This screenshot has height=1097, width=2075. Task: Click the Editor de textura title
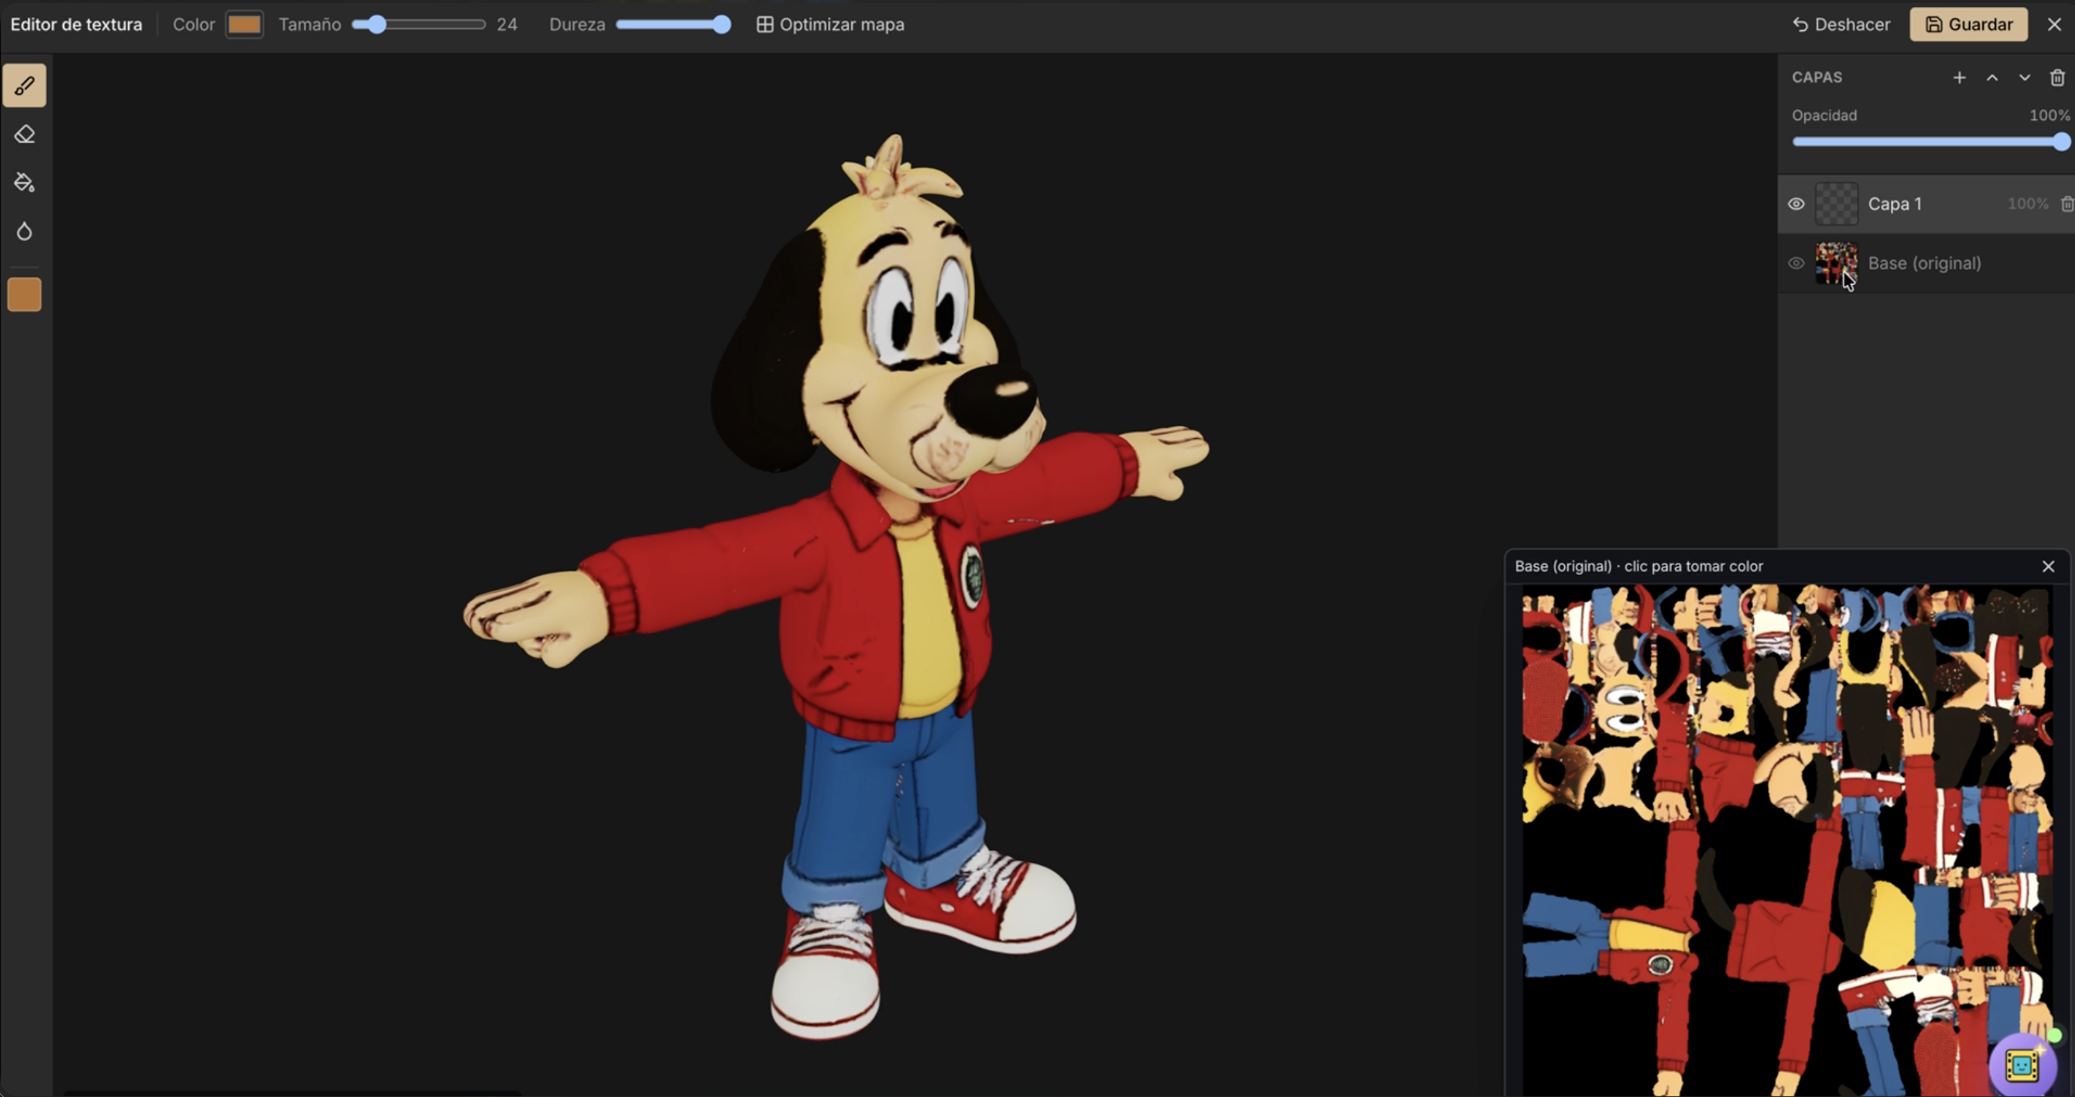(77, 24)
